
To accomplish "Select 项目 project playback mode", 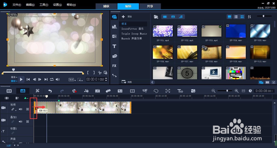I will coord(14,77).
